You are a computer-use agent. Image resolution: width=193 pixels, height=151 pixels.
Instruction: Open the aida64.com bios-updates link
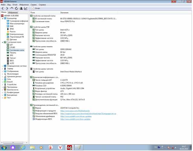[75, 119]
